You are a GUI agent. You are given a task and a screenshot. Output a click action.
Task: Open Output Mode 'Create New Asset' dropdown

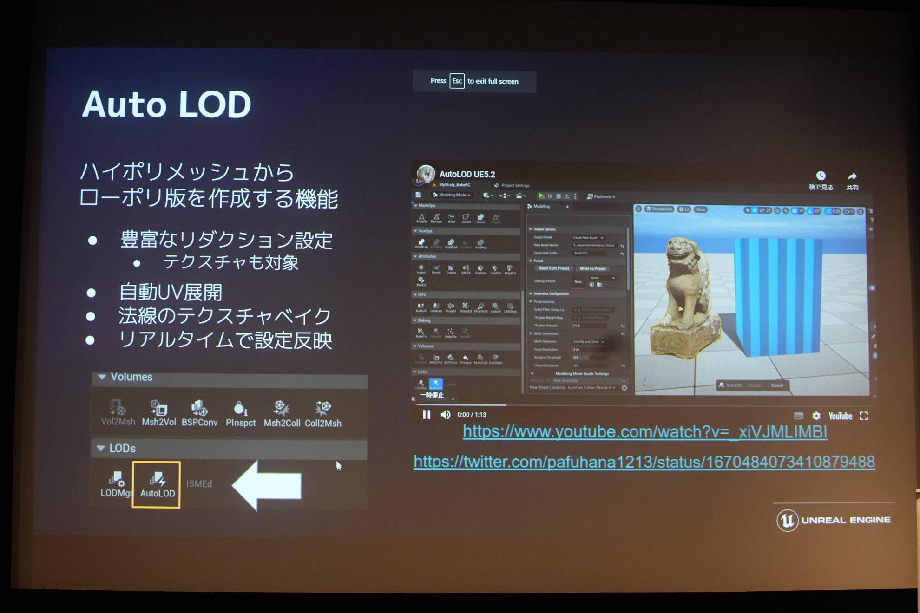coord(588,237)
